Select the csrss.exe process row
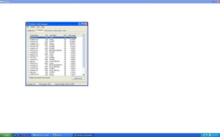The width and height of the screenshot is (220, 137). coord(53,58)
